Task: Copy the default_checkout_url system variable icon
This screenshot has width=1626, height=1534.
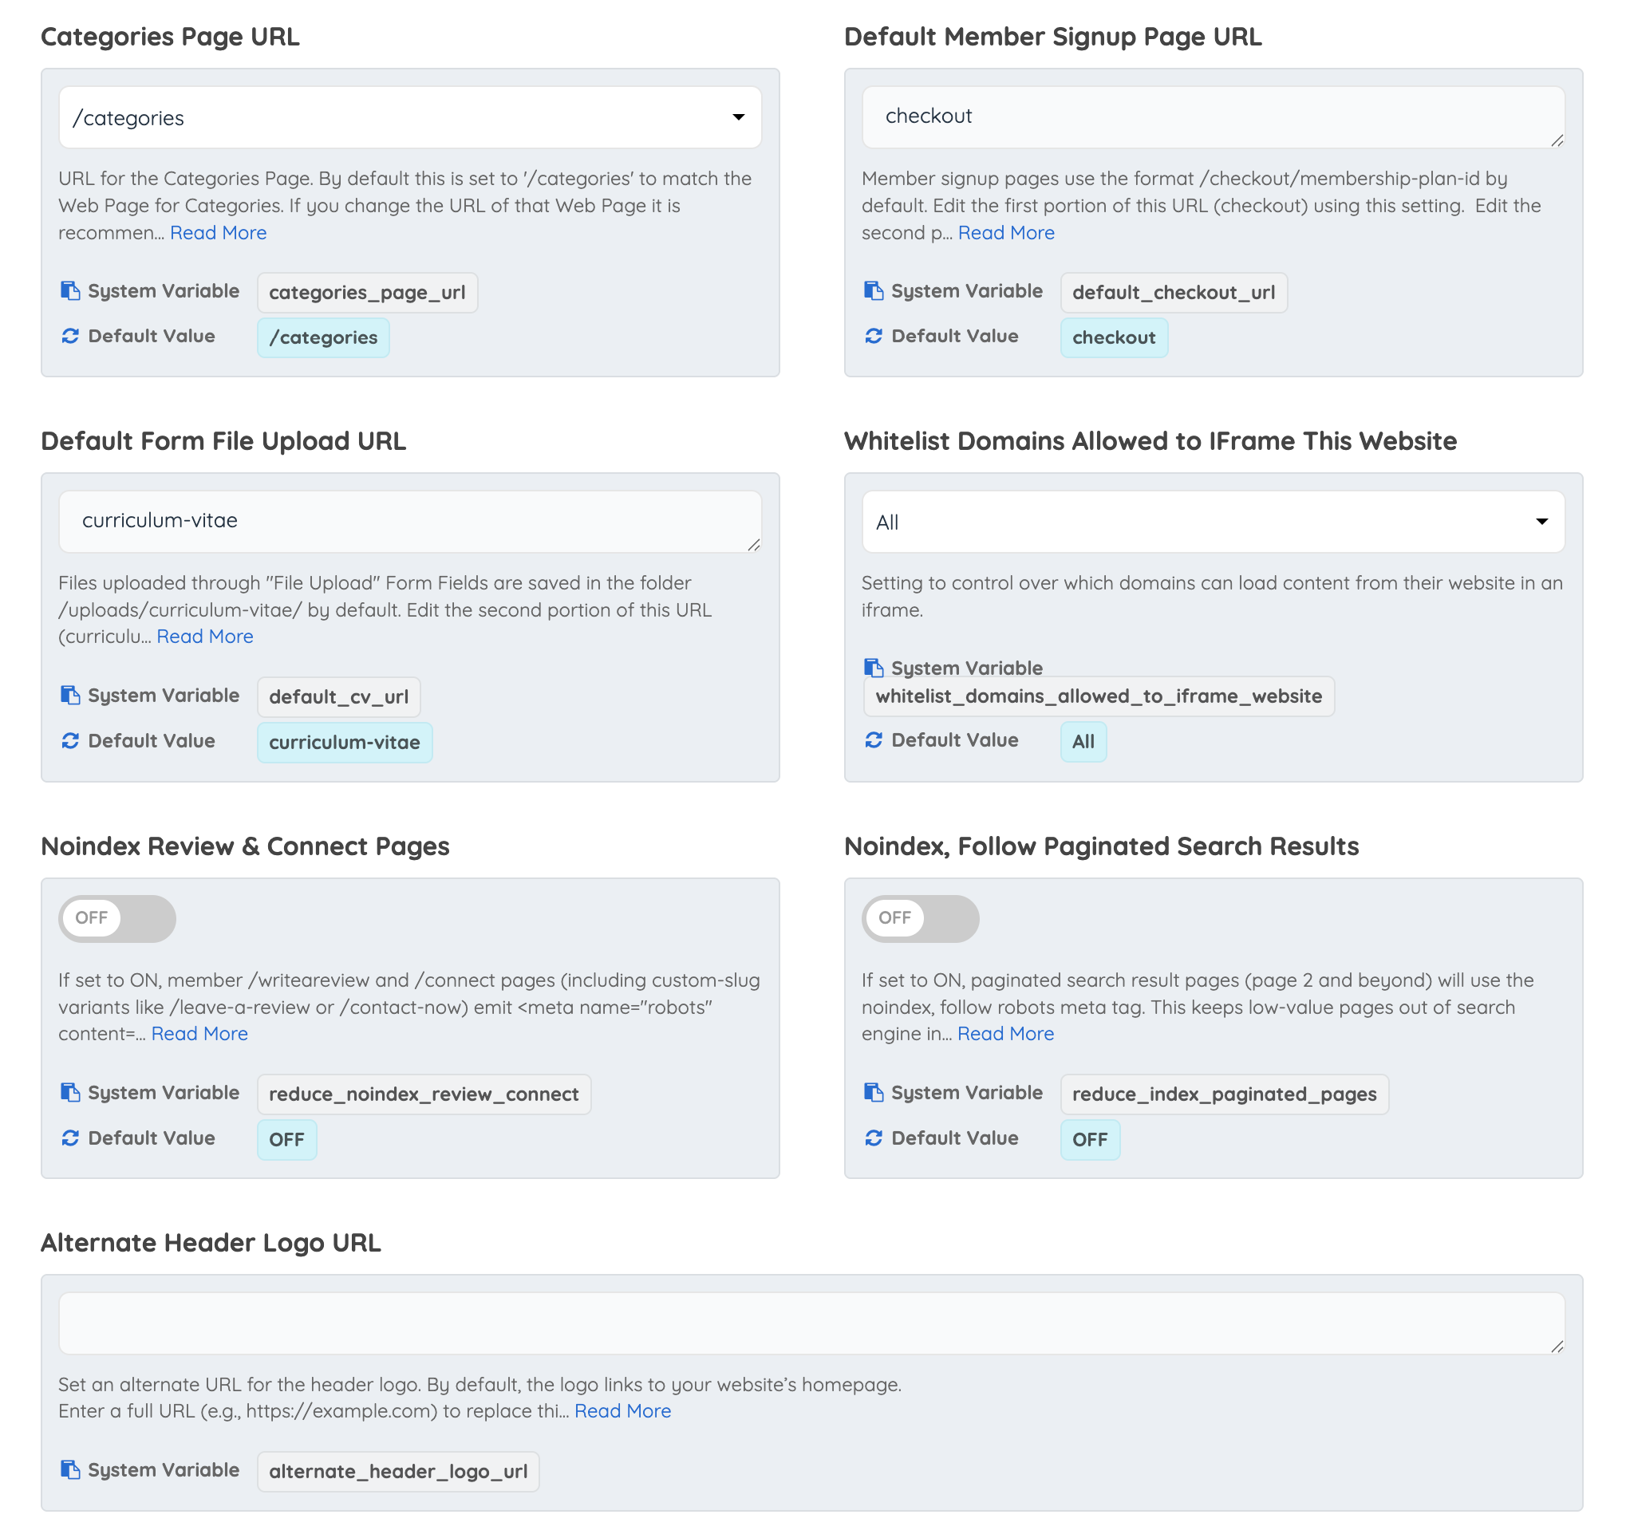Action: tap(874, 291)
